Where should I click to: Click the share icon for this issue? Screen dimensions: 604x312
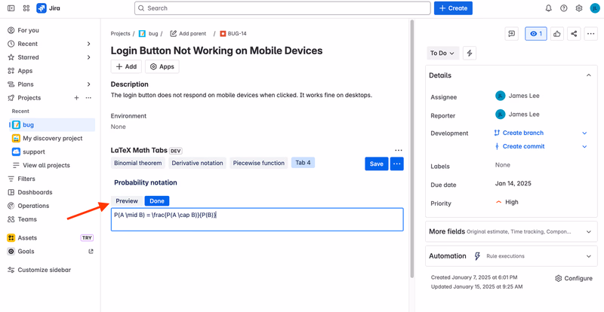tap(574, 34)
